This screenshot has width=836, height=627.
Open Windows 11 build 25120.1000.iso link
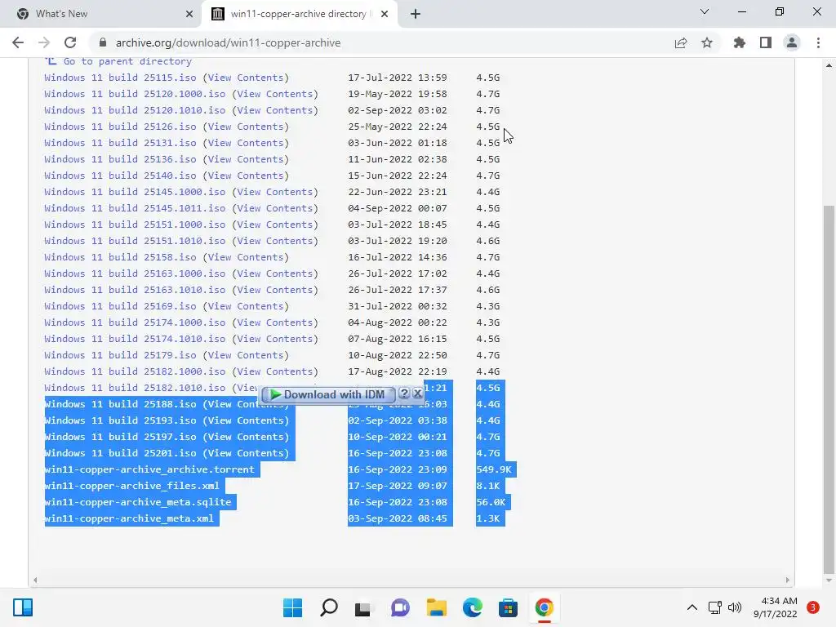[x=135, y=94]
